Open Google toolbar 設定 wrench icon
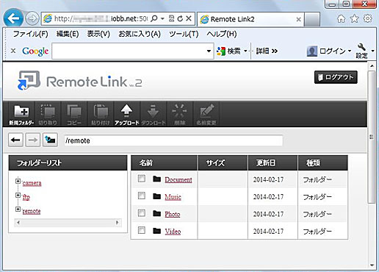Image resolution: width=379 pixels, height=272 pixels. 361,51
